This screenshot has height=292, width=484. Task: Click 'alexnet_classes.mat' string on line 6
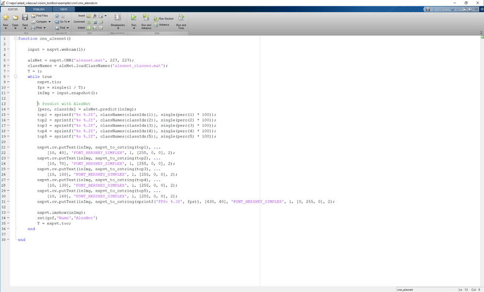coord(138,66)
